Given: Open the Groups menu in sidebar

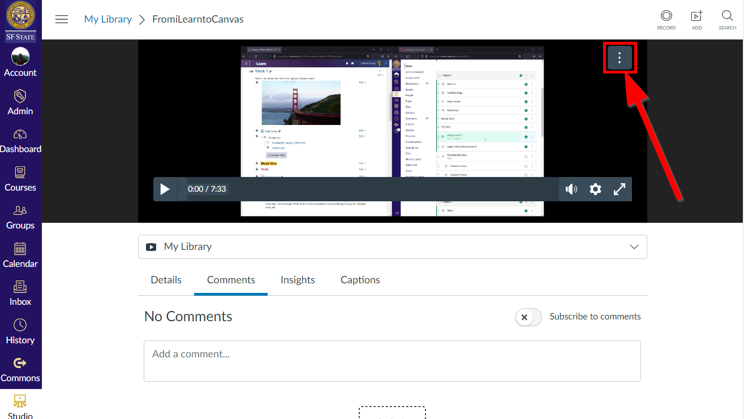Looking at the screenshot, I should 20,217.
